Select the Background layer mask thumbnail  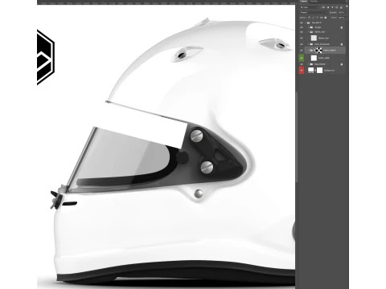click(319, 70)
